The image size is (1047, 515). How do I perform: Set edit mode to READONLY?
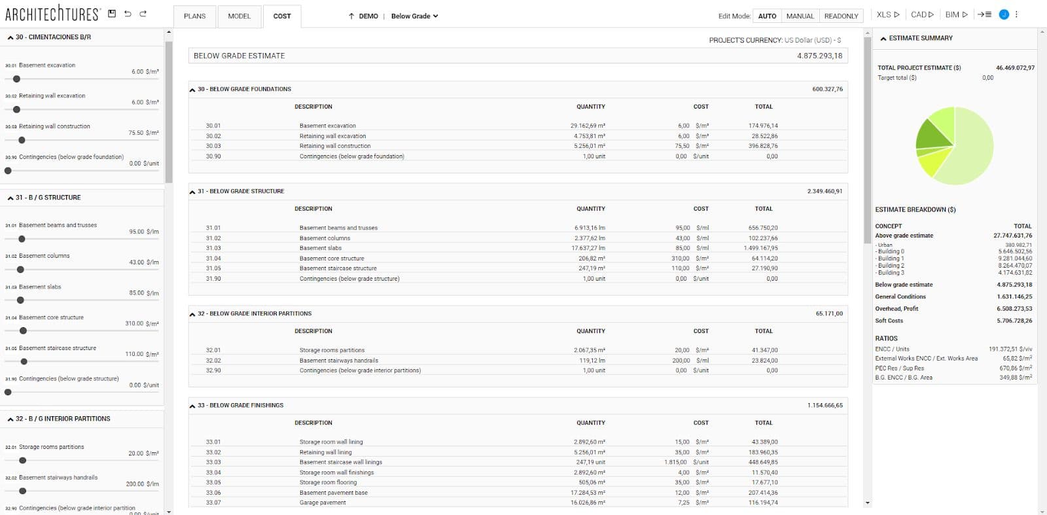[x=841, y=16]
